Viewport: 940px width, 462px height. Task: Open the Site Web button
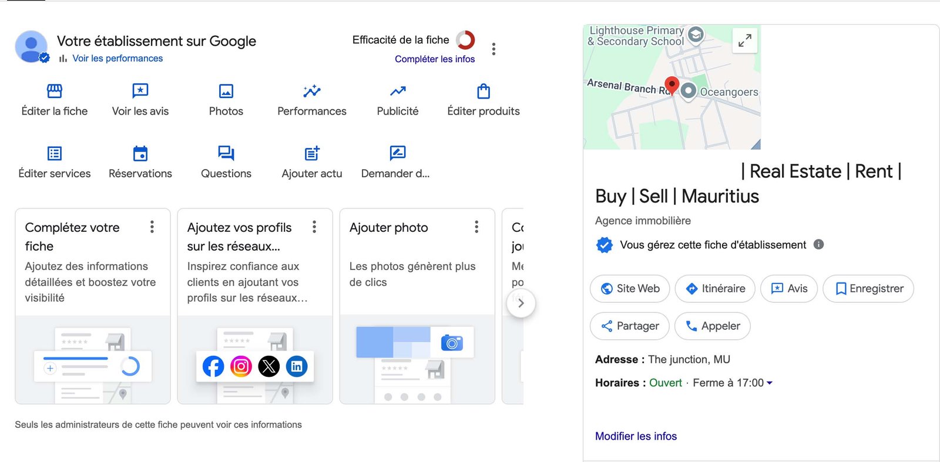(630, 289)
